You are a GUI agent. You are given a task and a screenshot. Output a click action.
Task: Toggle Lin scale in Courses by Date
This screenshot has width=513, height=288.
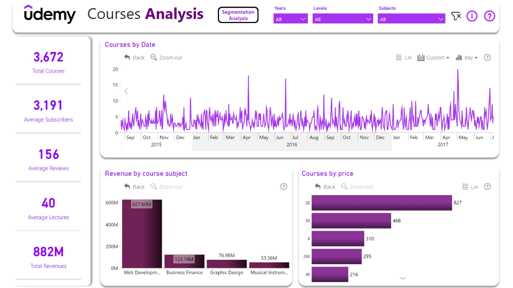point(404,58)
